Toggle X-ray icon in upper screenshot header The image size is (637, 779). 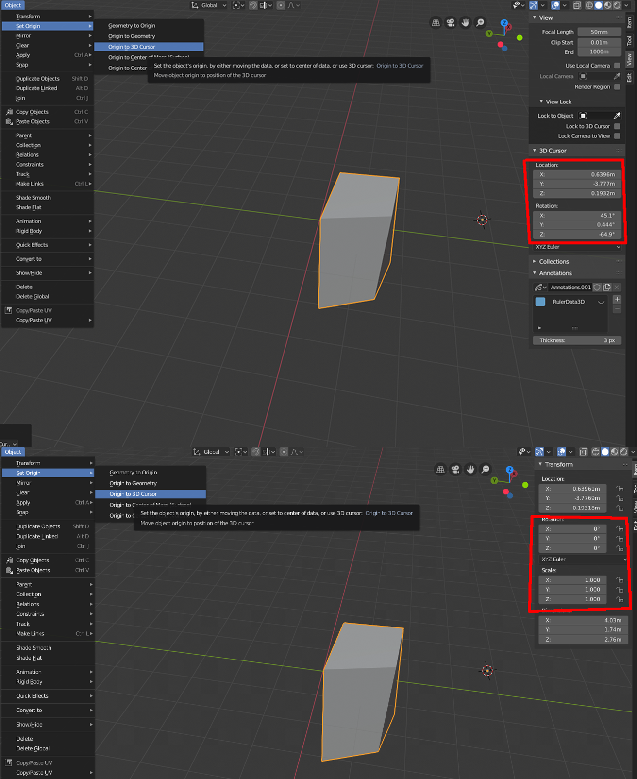(577, 5)
